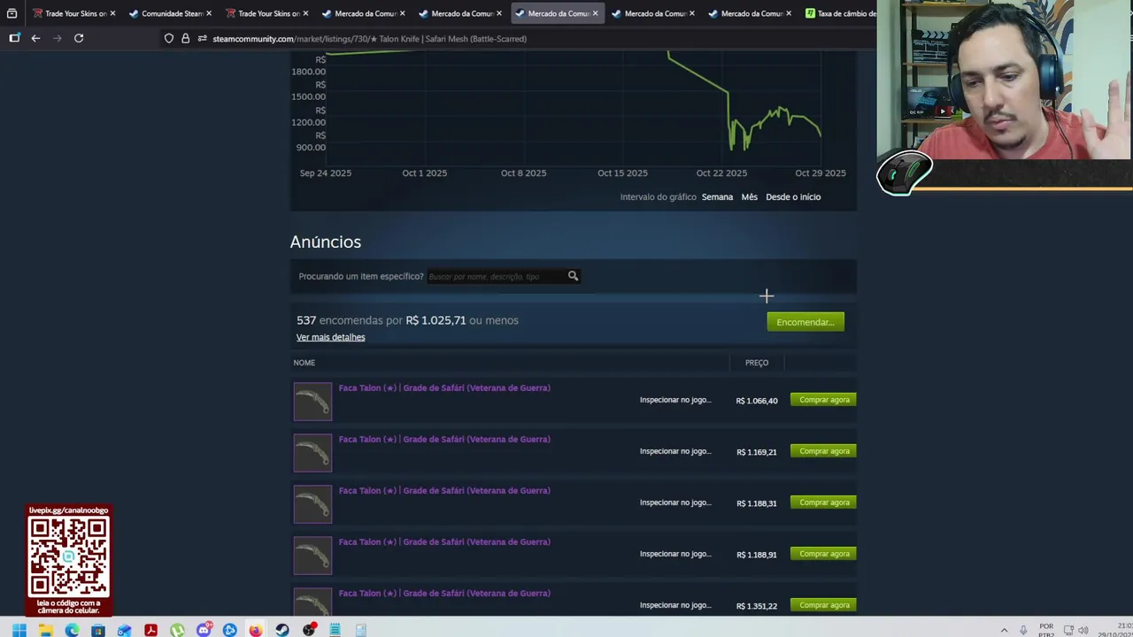Click the shield tracking protection icon

pyautogui.click(x=169, y=39)
